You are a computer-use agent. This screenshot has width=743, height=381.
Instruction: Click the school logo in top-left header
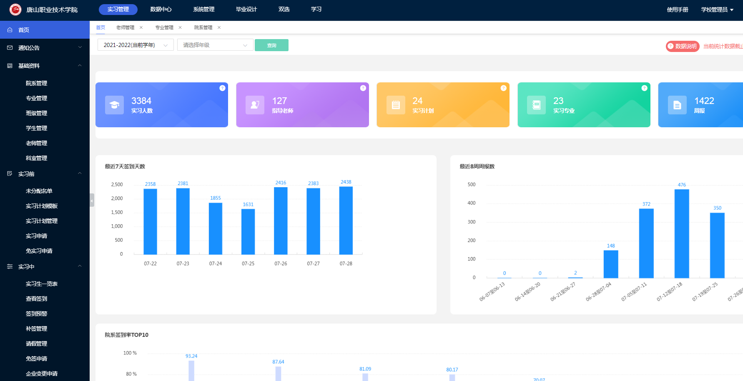pos(15,10)
